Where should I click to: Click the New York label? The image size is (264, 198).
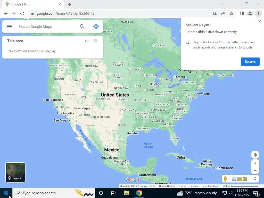point(203,94)
